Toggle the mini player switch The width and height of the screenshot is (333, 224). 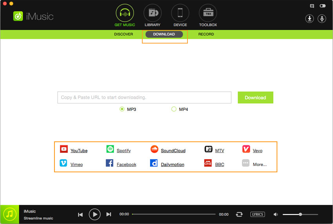[322, 6]
